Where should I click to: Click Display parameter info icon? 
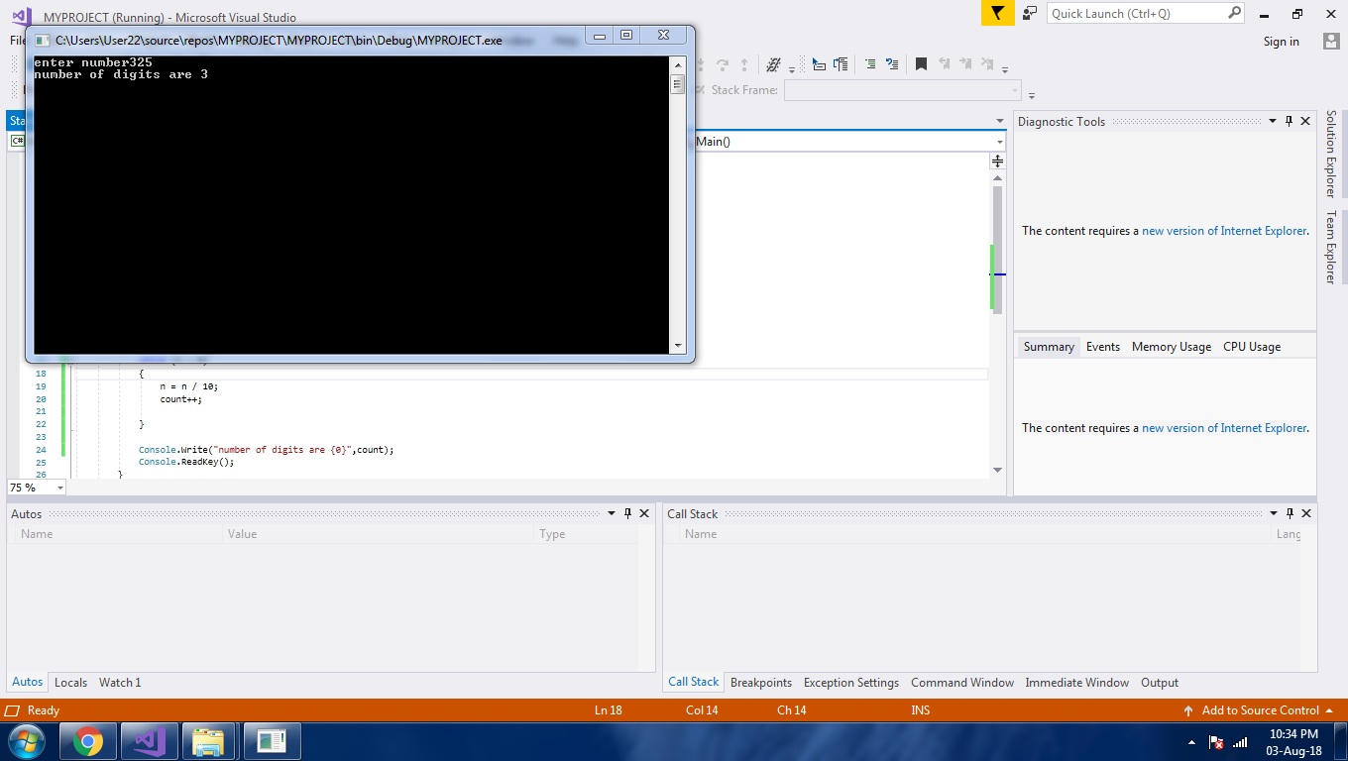pyautogui.click(x=841, y=63)
